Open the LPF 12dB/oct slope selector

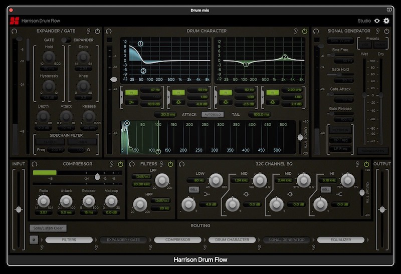click(141, 176)
